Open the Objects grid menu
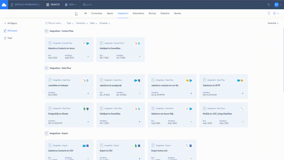The width and height of the screenshot is (284, 160). (x=53, y=5)
